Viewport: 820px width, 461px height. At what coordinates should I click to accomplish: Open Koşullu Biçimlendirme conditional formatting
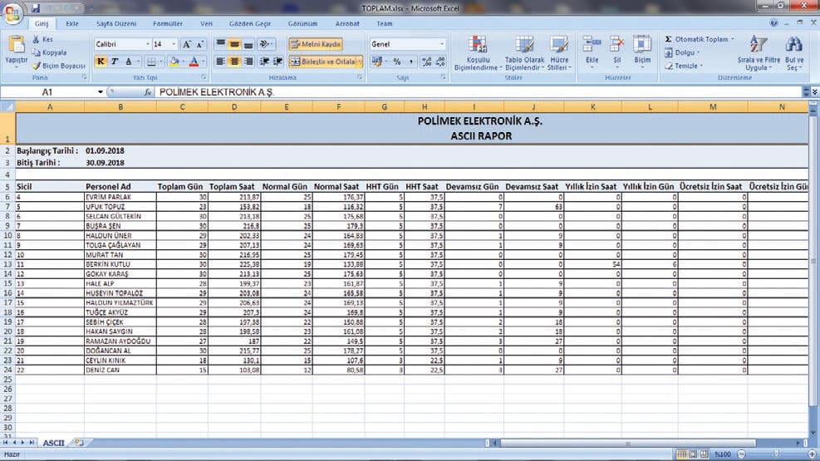click(x=478, y=54)
